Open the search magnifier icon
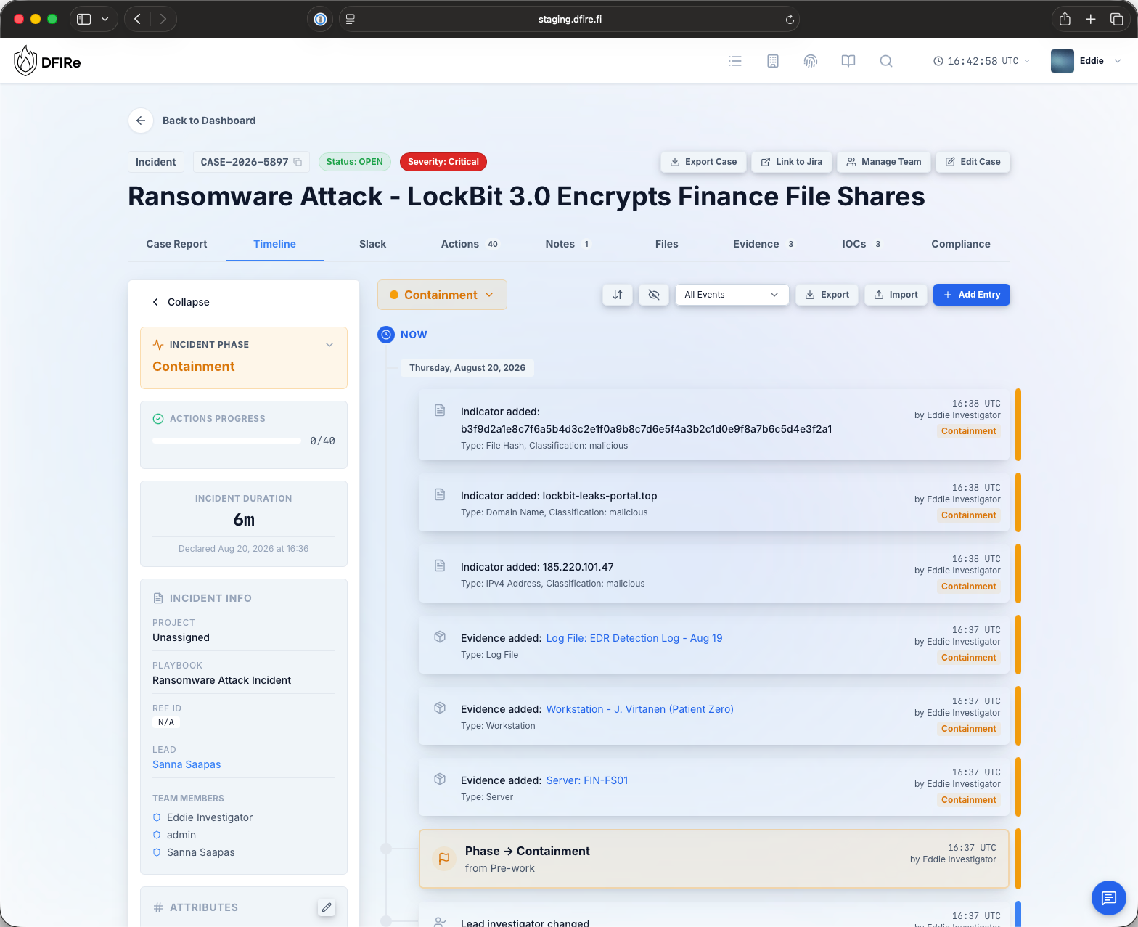 tap(886, 61)
